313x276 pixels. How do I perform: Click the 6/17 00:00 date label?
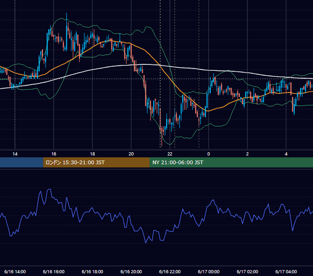(x=209, y=271)
